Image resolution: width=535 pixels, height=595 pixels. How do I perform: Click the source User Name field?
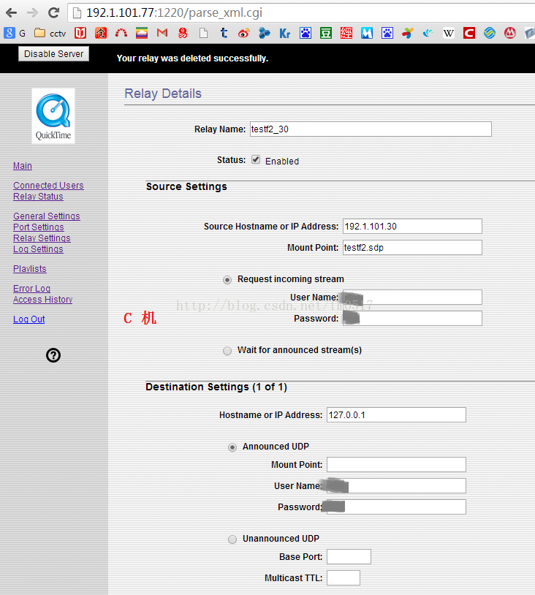pyautogui.click(x=412, y=297)
